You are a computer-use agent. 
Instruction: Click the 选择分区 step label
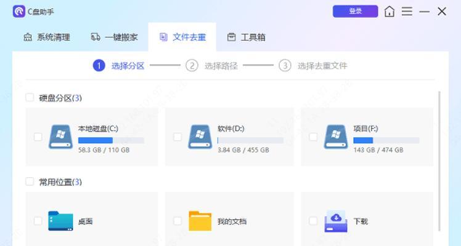(128, 66)
